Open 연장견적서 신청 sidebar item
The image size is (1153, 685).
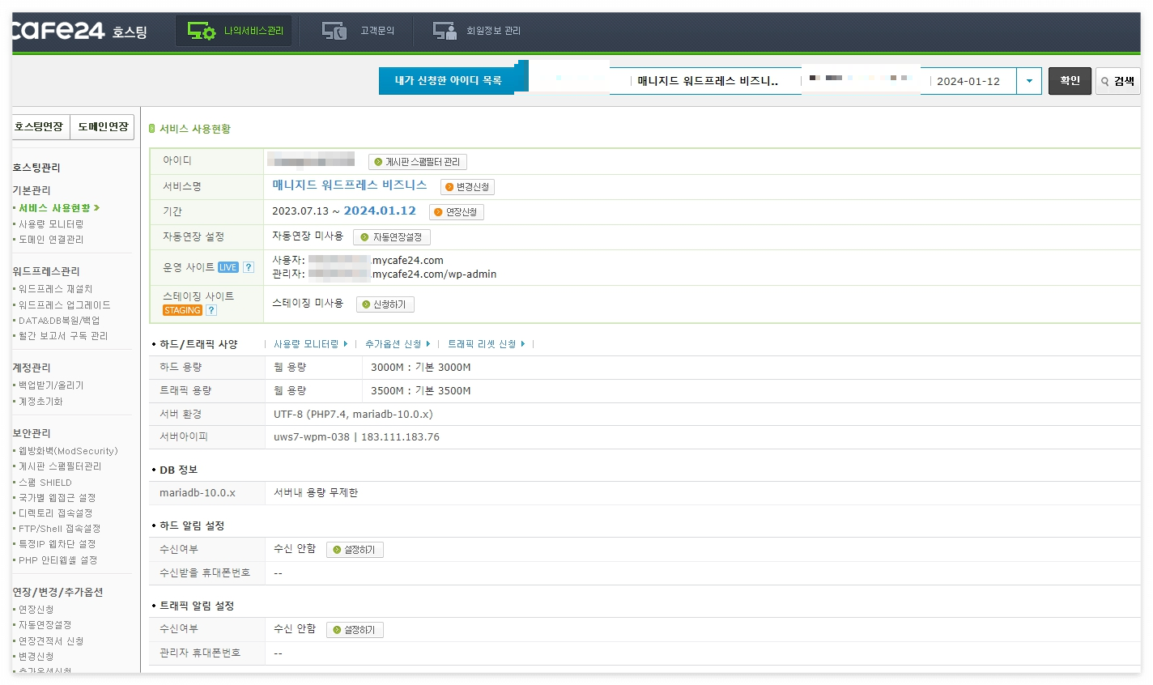(51, 641)
